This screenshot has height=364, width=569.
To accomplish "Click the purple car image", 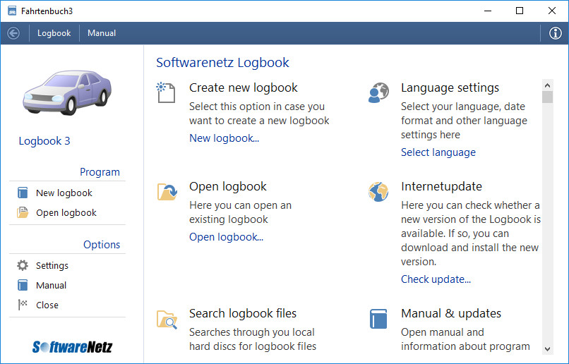I will (x=67, y=92).
